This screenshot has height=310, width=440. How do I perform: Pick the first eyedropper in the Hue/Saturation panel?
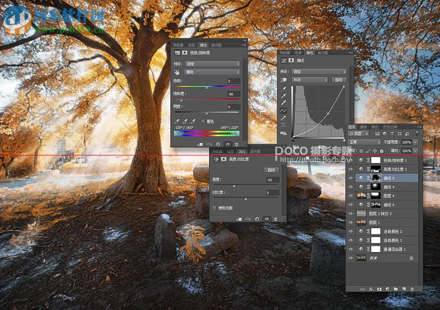click(177, 121)
